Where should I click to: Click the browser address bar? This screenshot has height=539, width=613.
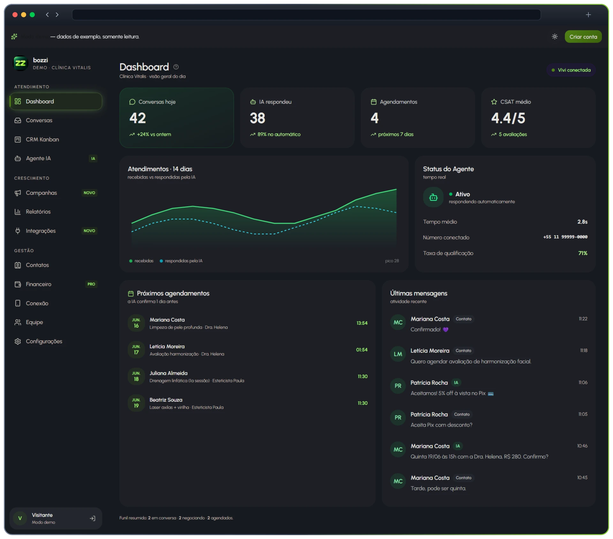(306, 15)
